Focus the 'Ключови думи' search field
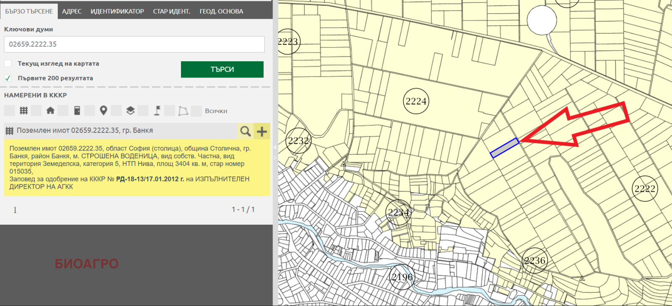 (134, 44)
